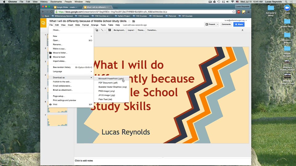296x166 pixels.
Task: Click the Comments button
Action: (x=226, y=24)
